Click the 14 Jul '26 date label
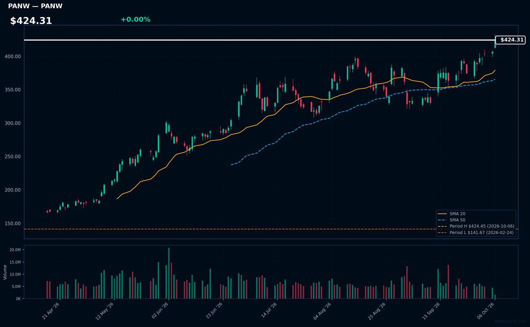The height and width of the screenshot is (327, 530). (x=269, y=311)
